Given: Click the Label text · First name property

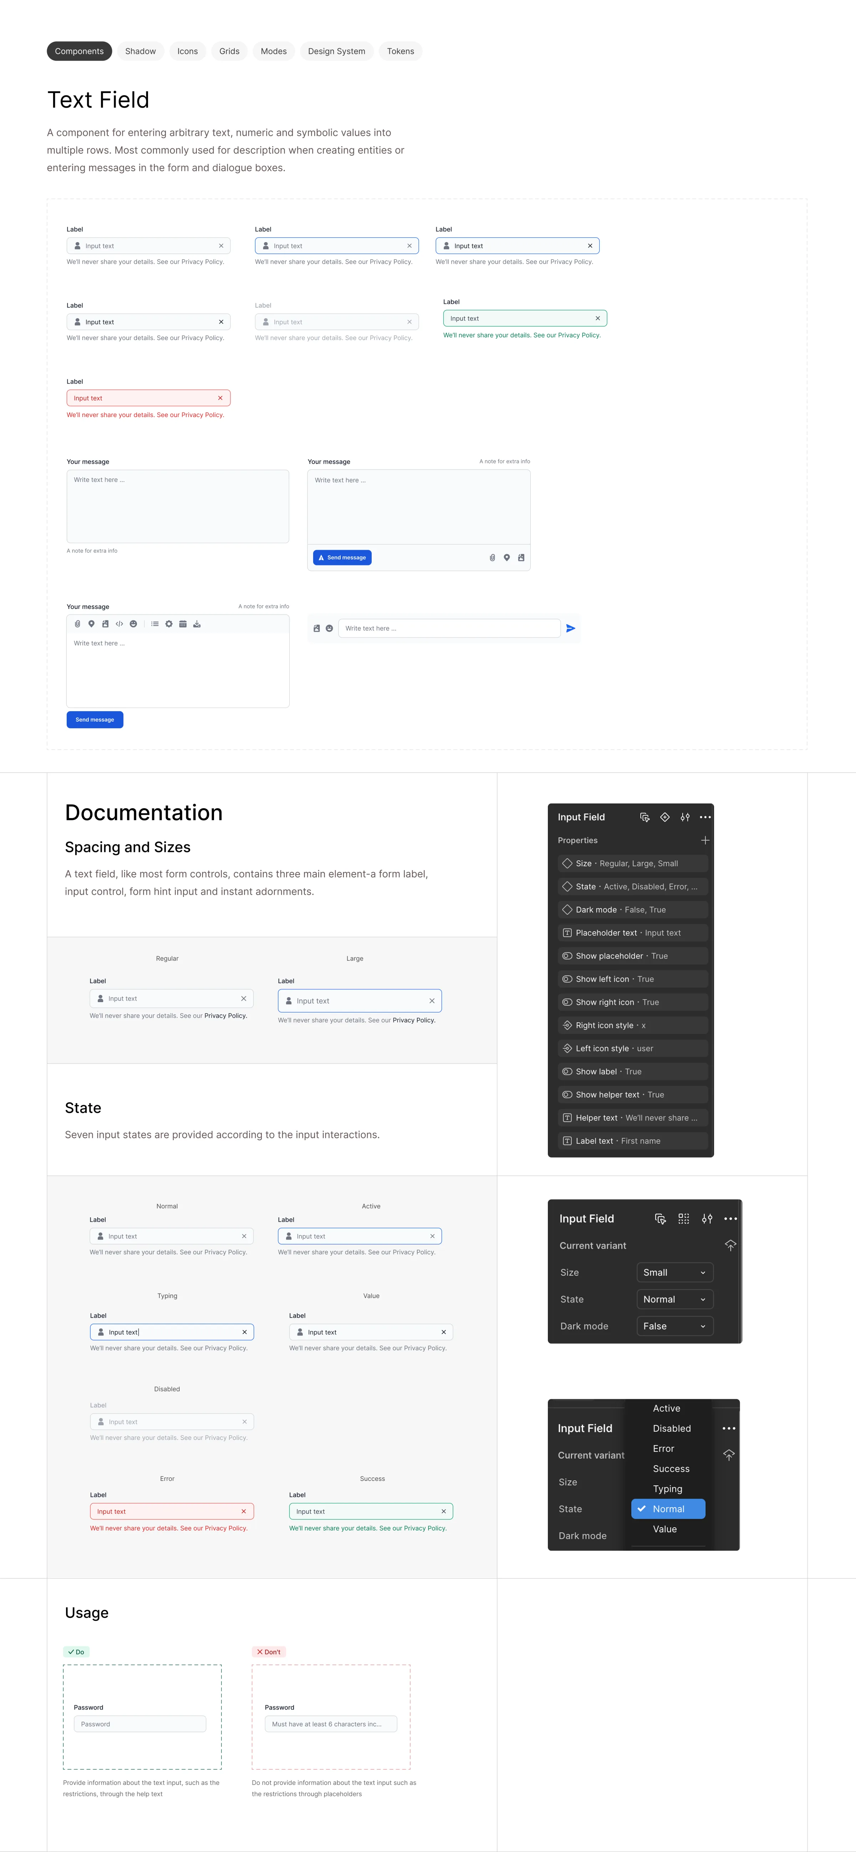Looking at the screenshot, I should point(634,1141).
